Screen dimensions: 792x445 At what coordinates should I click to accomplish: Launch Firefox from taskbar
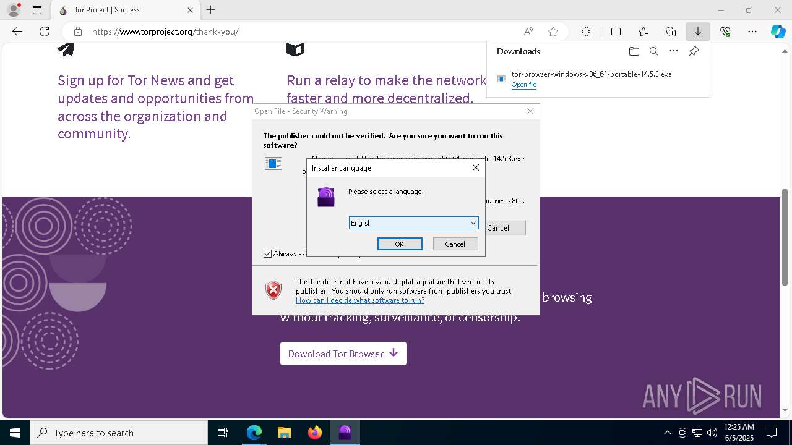[x=314, y=433]
